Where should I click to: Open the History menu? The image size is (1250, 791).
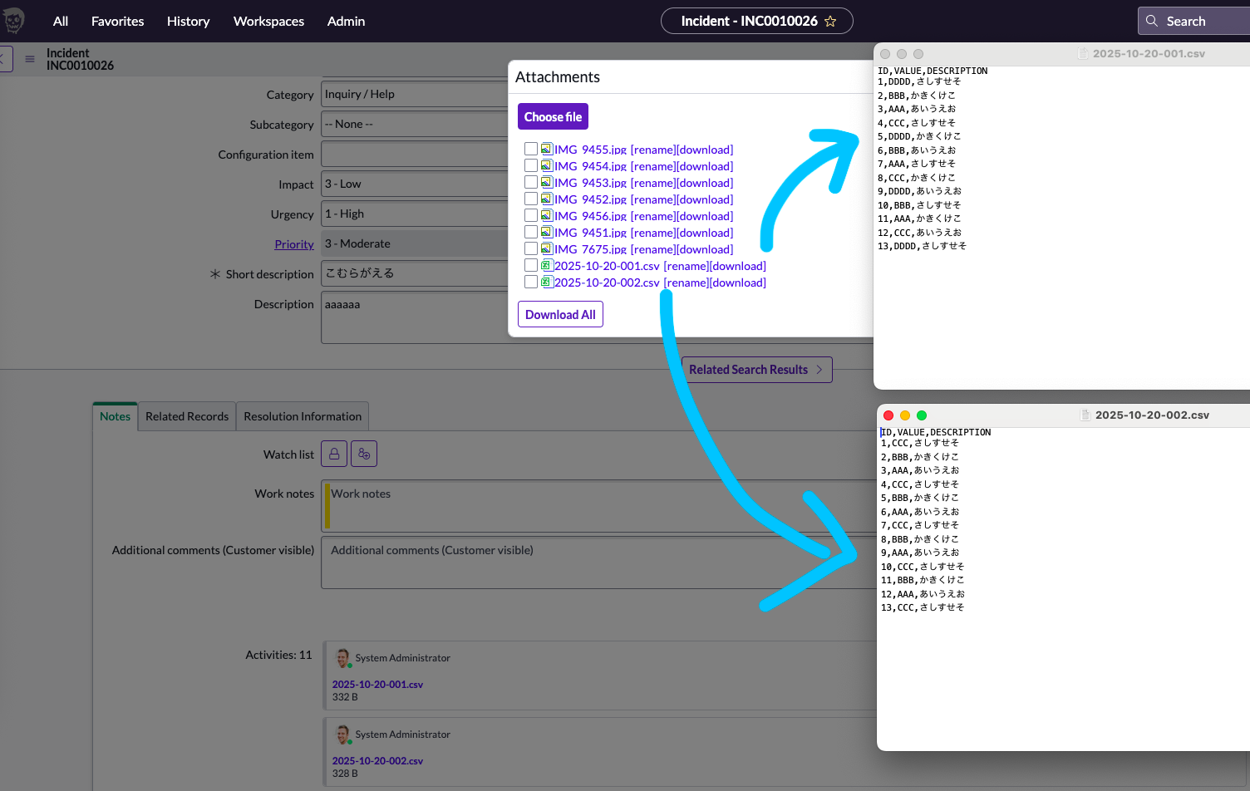pos(188,21)
